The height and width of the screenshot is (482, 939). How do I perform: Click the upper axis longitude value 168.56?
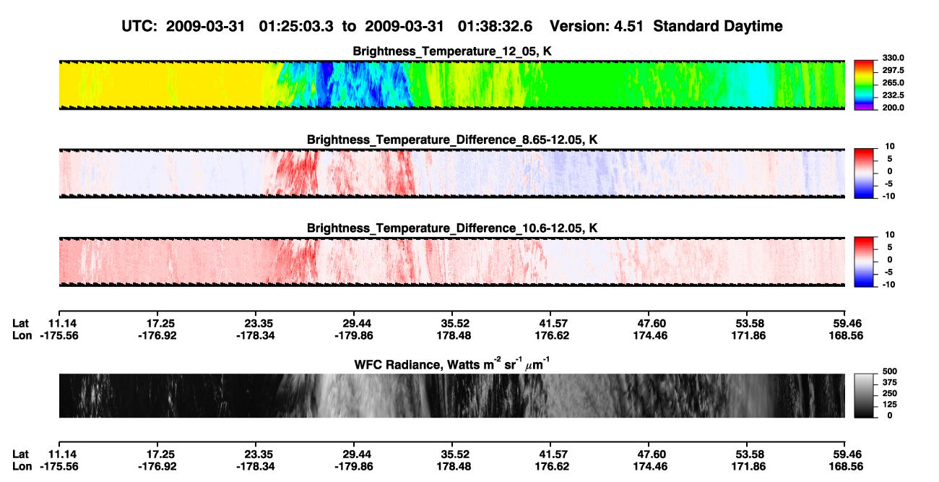pos(845,336)
